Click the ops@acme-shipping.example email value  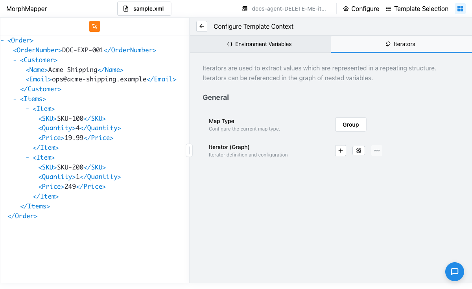(100, 79)
